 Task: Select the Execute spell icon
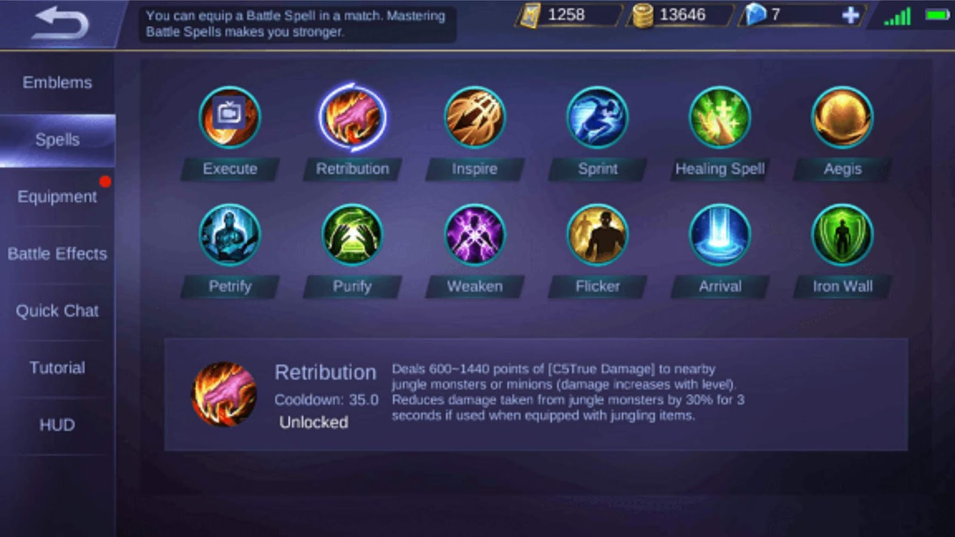click(x=230, y=118)
